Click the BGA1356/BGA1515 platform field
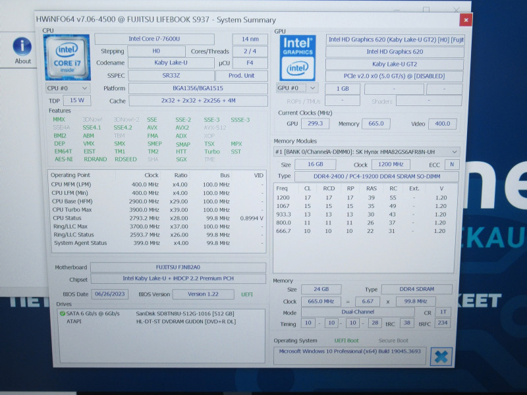 point(198,88)
